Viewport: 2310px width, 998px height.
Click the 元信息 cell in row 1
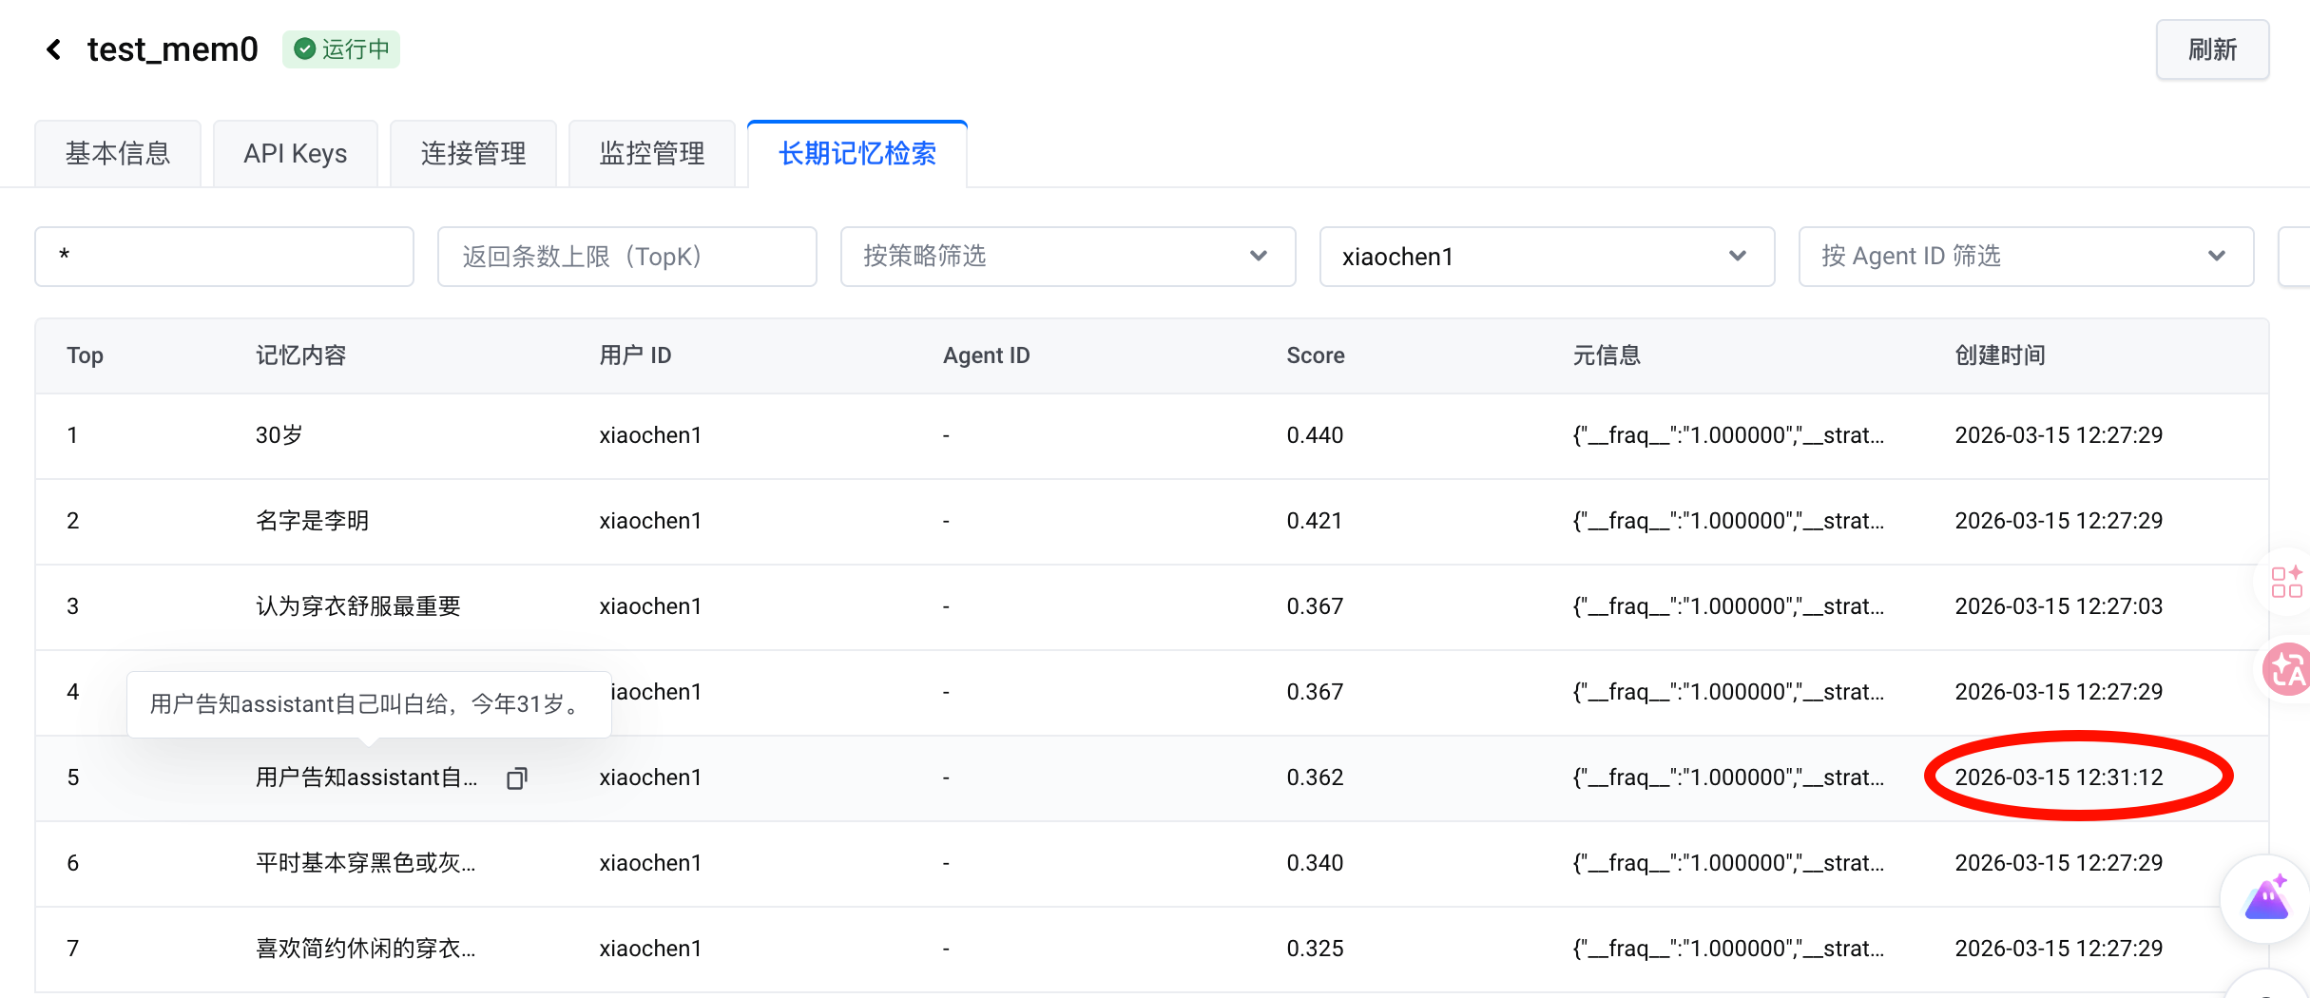tap(1727, 435)
